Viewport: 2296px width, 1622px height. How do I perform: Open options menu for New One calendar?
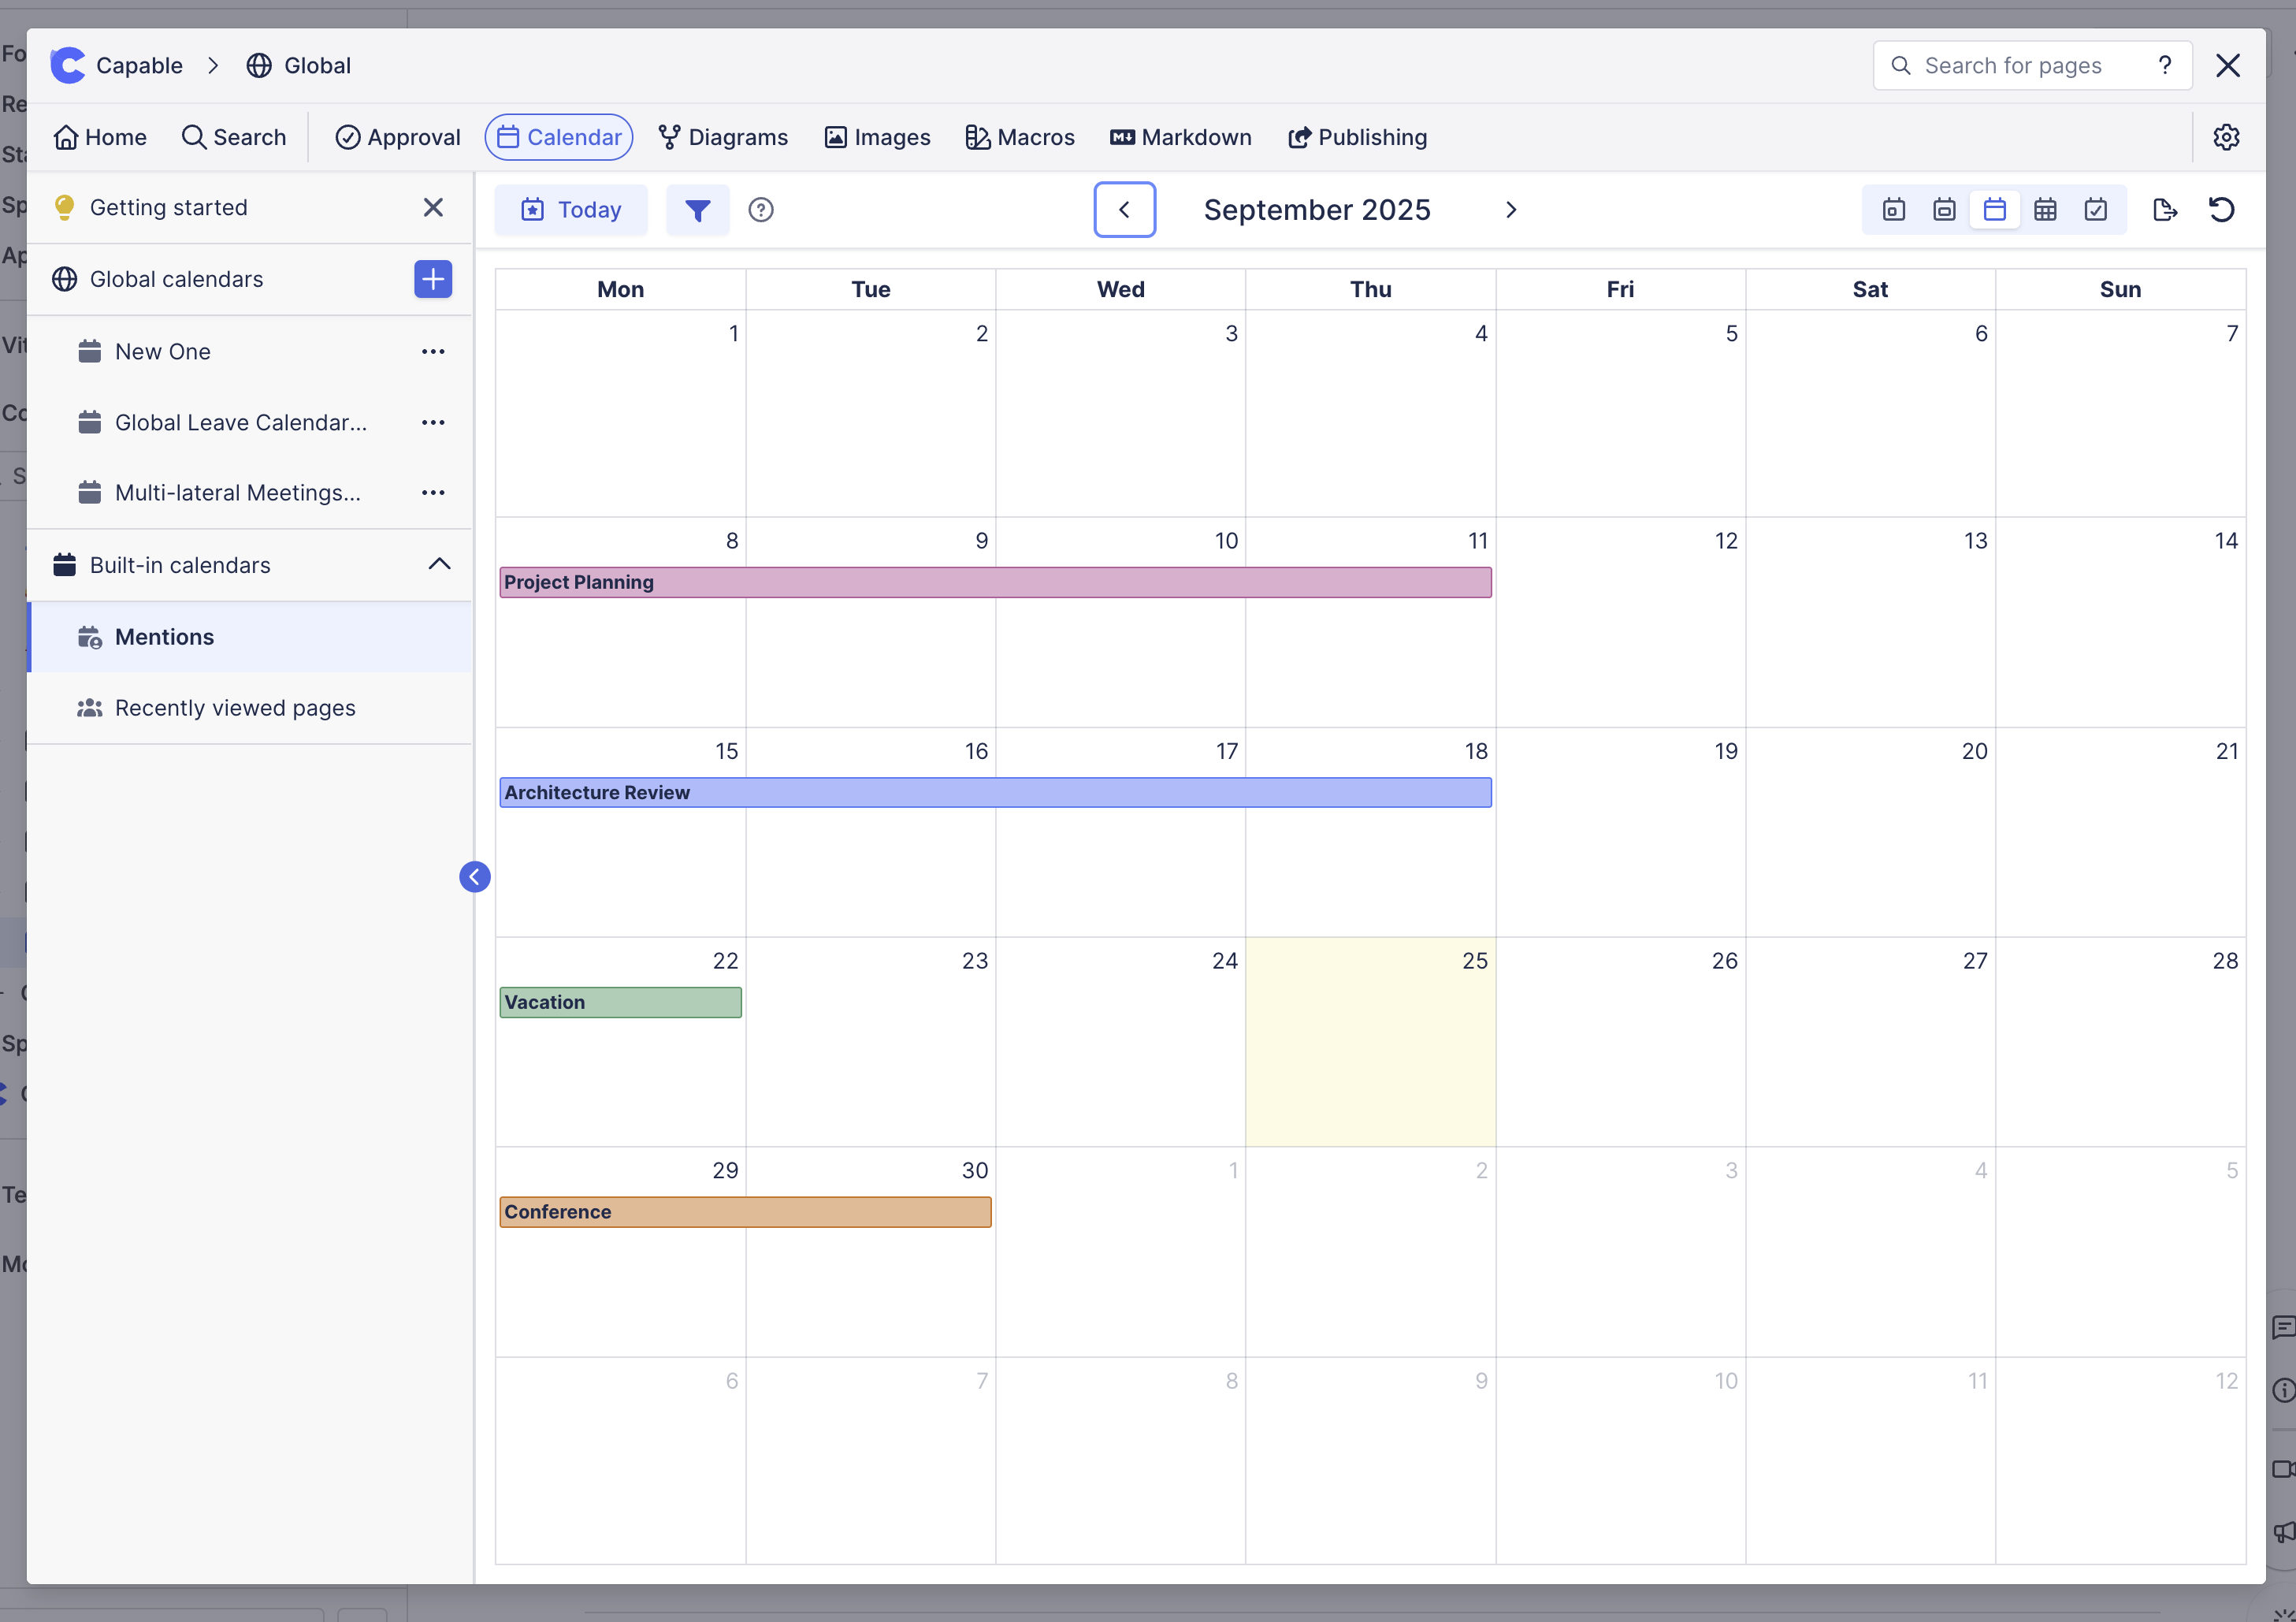click(432, 351)
